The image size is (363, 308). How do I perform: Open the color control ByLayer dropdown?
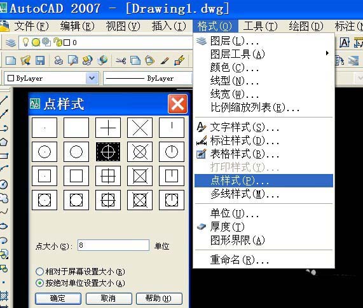tap(51, 78)
